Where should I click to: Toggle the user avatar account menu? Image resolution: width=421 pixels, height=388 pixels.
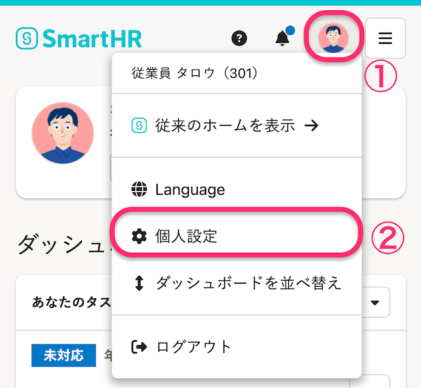click(x=333, y=39)
